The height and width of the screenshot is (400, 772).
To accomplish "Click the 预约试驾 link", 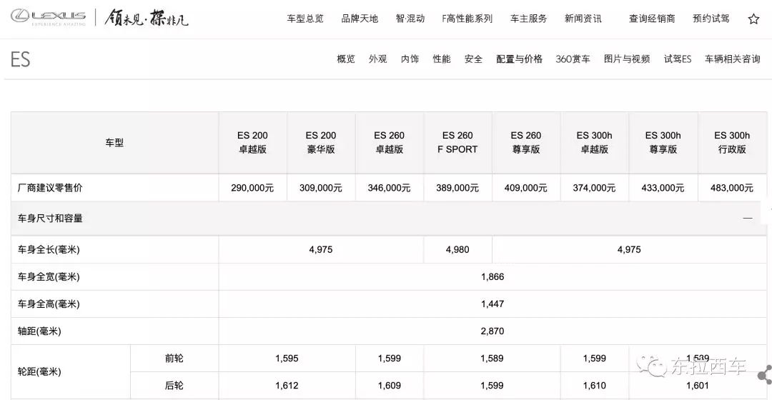I will coord(711,19).
